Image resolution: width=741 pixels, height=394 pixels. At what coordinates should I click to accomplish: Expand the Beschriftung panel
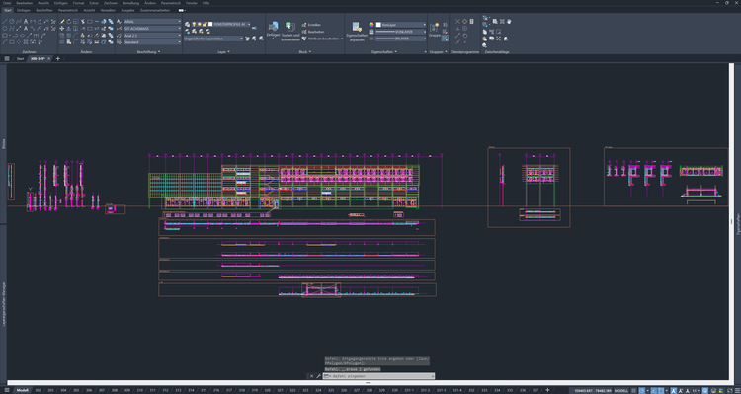point(149,52)
